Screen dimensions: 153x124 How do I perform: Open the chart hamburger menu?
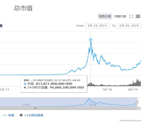138,16
